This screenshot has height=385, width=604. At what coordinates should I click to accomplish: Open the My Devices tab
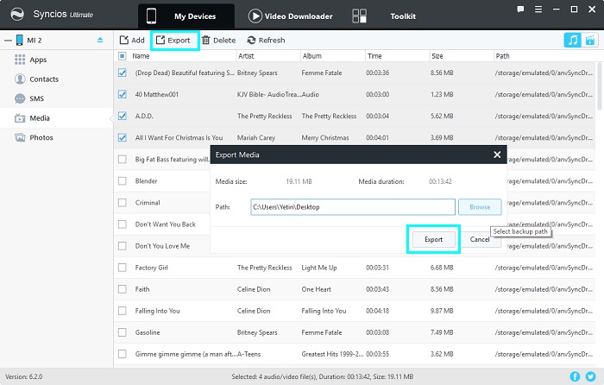(x=186, y=16)
